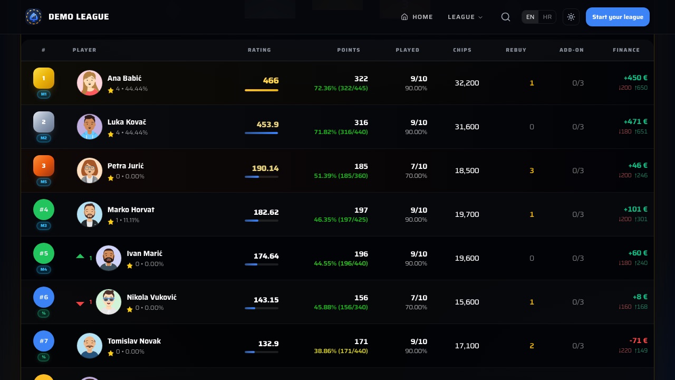Click the star icon under Ana Babić

(111, 90)
